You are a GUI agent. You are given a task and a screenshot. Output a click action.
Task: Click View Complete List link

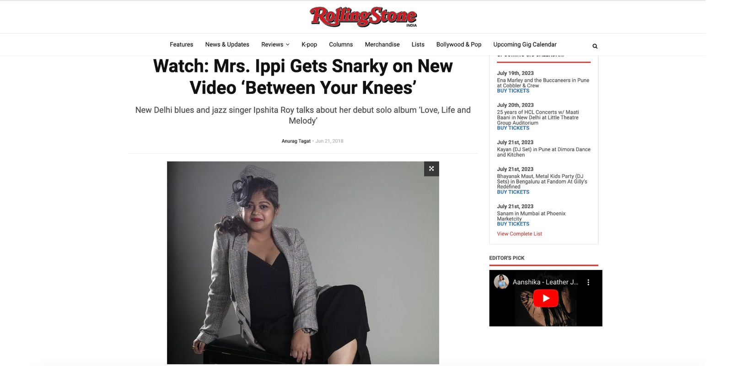point(519,234)
